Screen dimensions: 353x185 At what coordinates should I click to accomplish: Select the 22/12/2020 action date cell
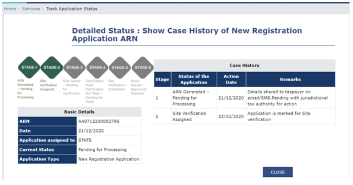coord(231,116)
